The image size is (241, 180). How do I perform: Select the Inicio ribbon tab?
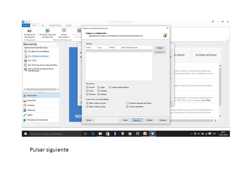[x=35, y=25]
